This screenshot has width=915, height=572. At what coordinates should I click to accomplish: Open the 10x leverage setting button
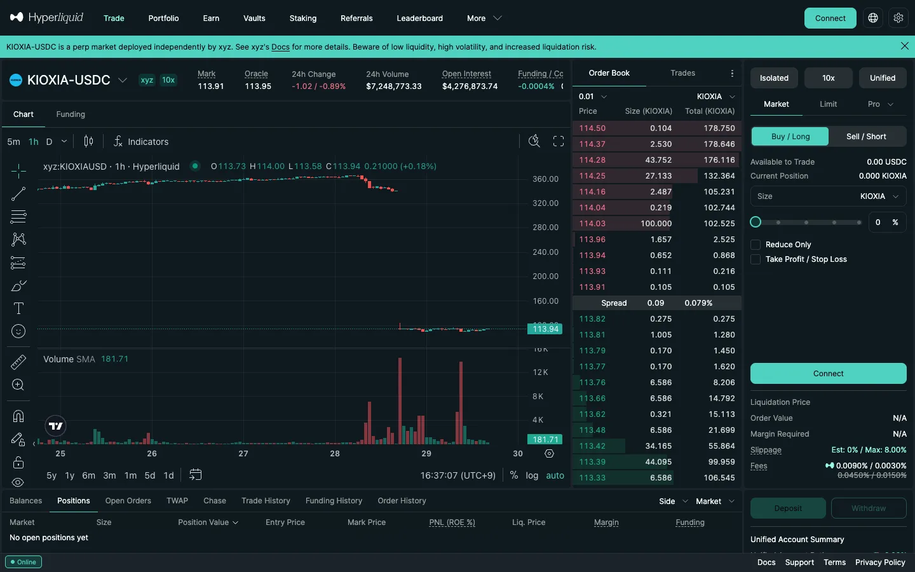click(x=829, y=78)
